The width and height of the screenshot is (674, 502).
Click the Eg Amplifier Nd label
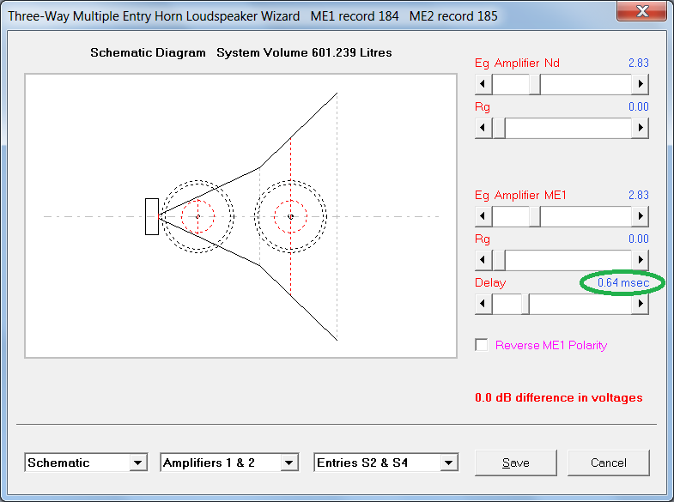(517, 64)
